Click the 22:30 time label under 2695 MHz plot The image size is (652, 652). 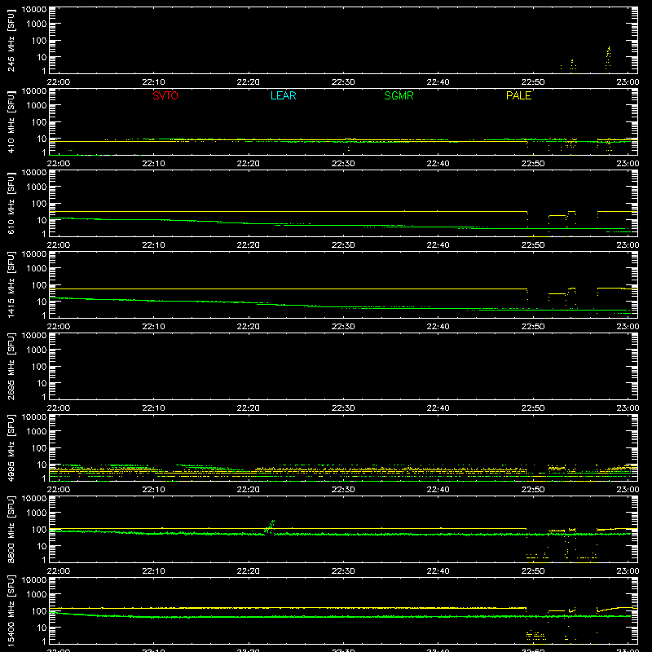tap(343, 408)
